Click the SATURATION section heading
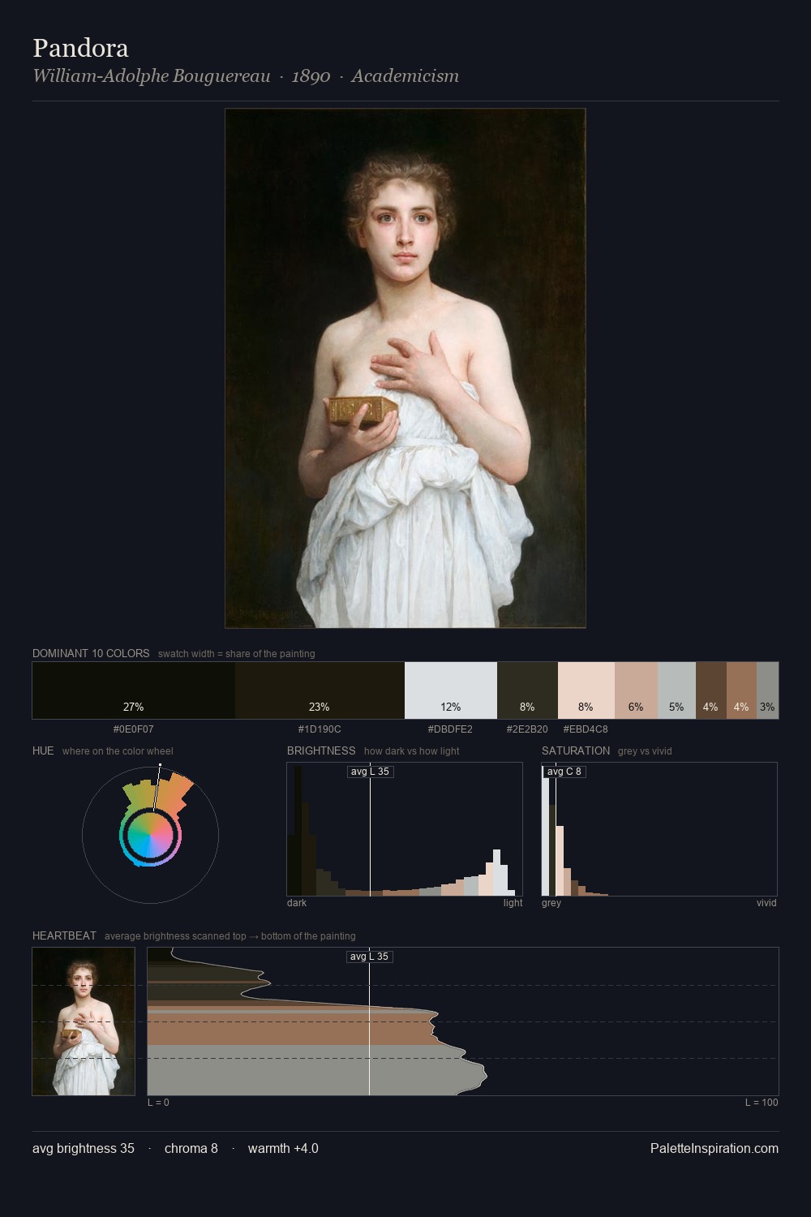 click(x=576, y=750)
